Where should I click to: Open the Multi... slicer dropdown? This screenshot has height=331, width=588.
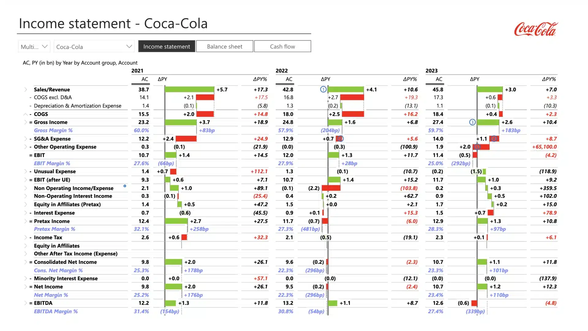click(x=45, y=46)
